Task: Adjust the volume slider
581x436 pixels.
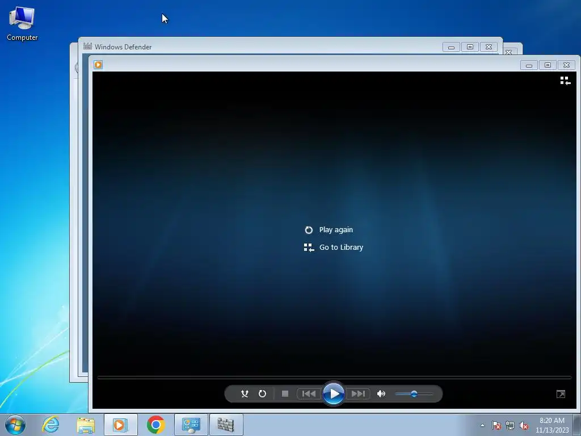Action: click(414, 394)
